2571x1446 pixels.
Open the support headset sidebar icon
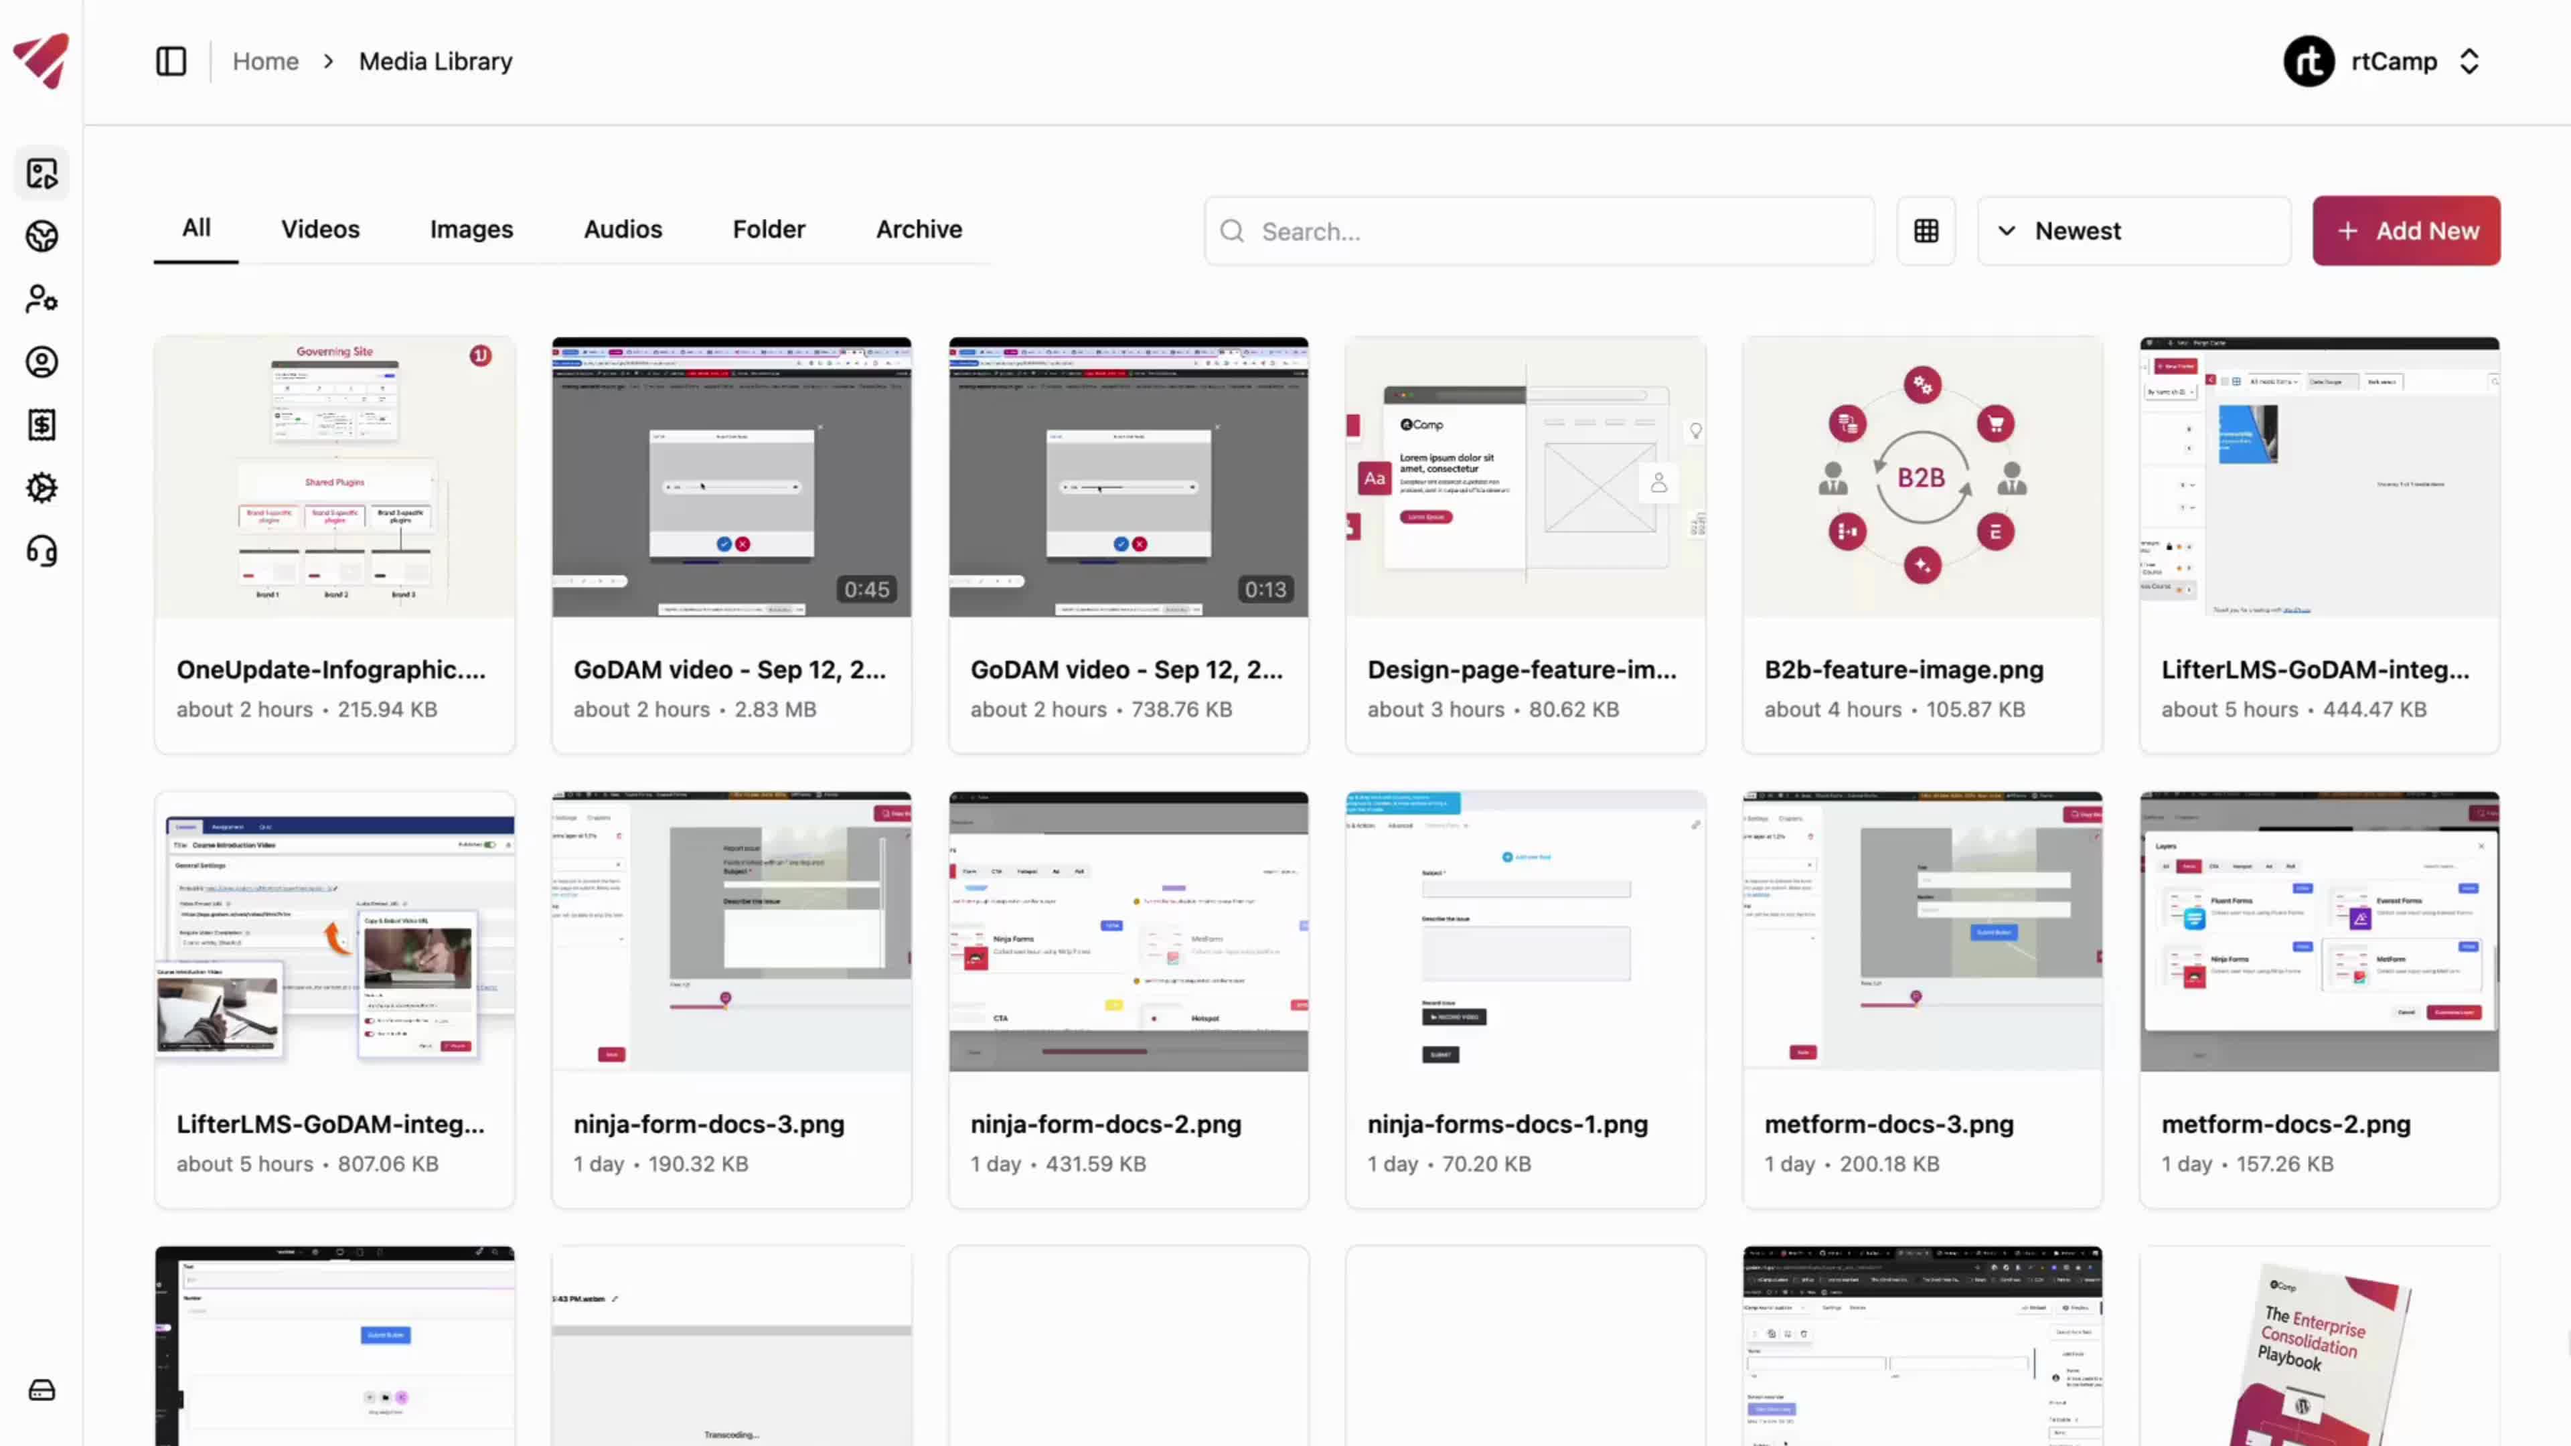tap(42, 551)
